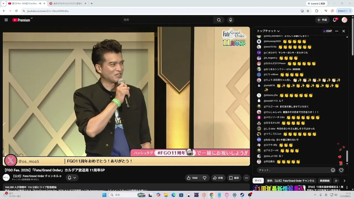The image size is (354, 199).
Task: Select chat message まだまだ楽しませていただく
Action: (x=294, y=106)
